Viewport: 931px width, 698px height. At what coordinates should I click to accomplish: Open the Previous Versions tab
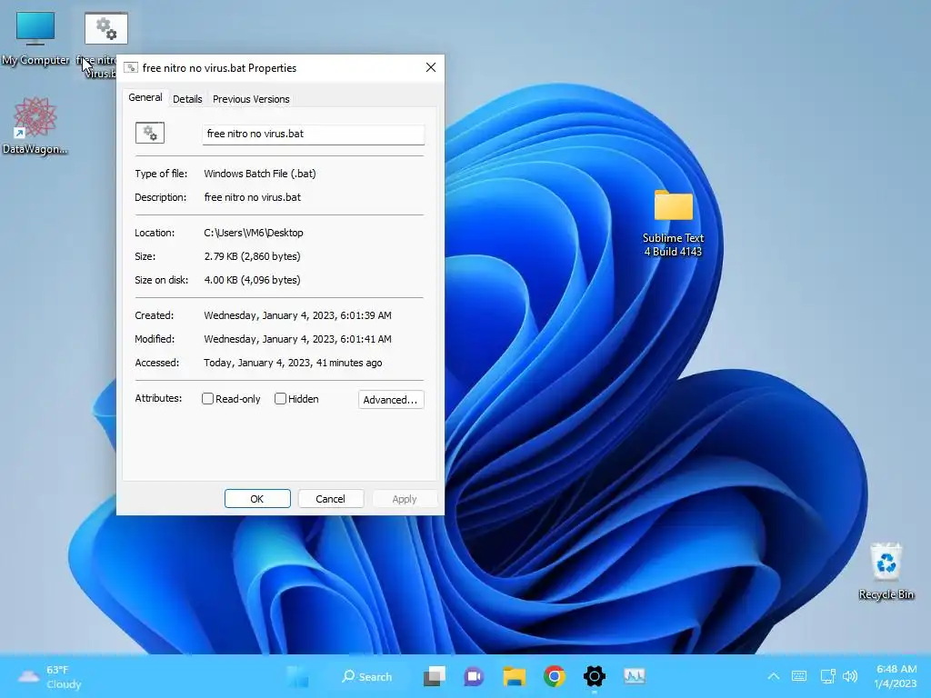pos(251,99)
